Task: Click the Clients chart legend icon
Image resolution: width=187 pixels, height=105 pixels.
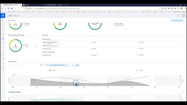Action: coord(137,70)
